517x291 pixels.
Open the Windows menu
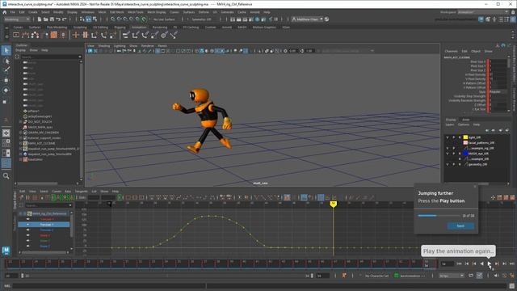(88, 12)
